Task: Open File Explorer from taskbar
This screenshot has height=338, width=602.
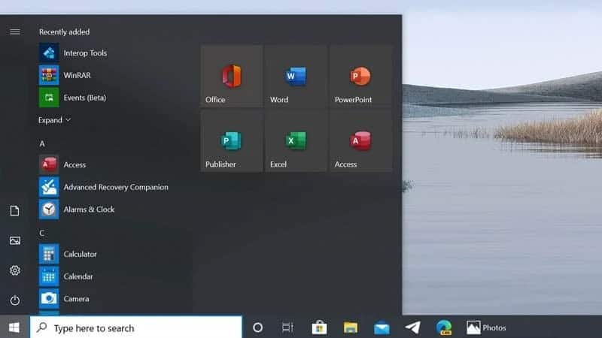Action: pos(350,327)
